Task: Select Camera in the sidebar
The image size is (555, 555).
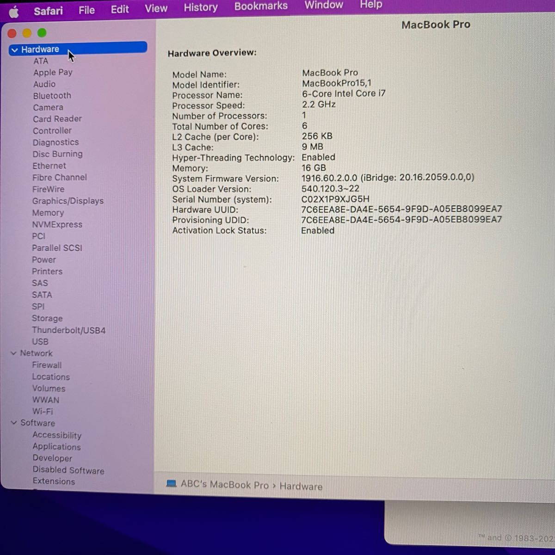Action: [48, 107]
